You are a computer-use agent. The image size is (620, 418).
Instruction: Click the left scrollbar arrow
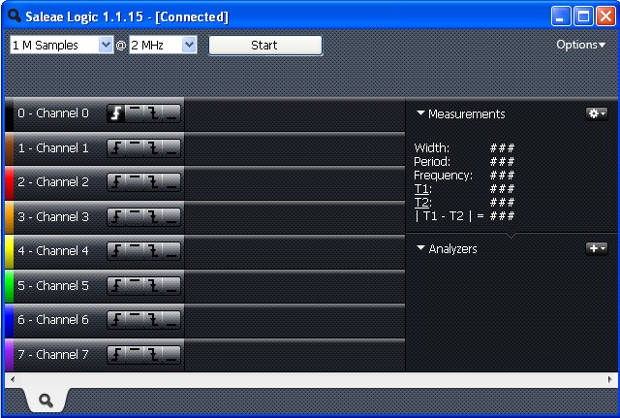point(13,379)
